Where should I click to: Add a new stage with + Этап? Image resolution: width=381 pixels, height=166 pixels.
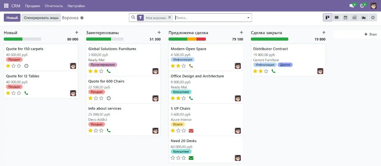click(x=370, y=34)
